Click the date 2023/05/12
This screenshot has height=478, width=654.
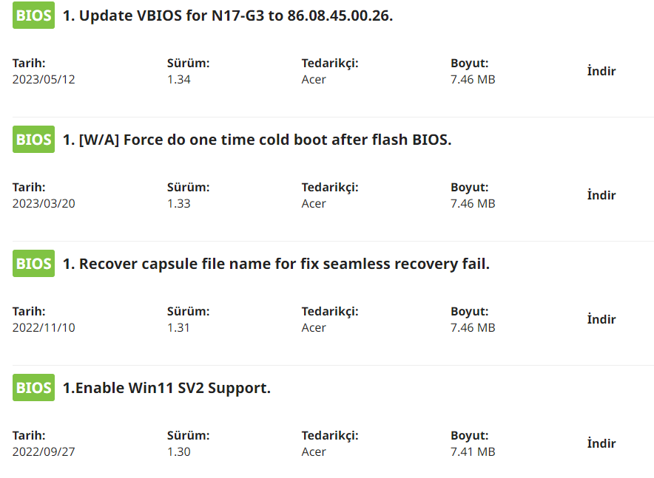pyautogui.click(x=44, y=80)
